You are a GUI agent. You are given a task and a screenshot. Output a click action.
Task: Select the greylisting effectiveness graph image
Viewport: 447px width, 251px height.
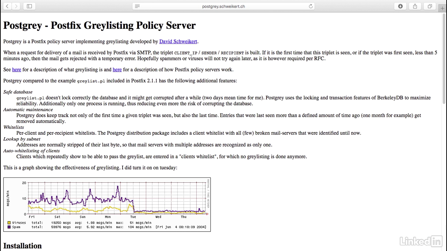click(x=107, y=204)
